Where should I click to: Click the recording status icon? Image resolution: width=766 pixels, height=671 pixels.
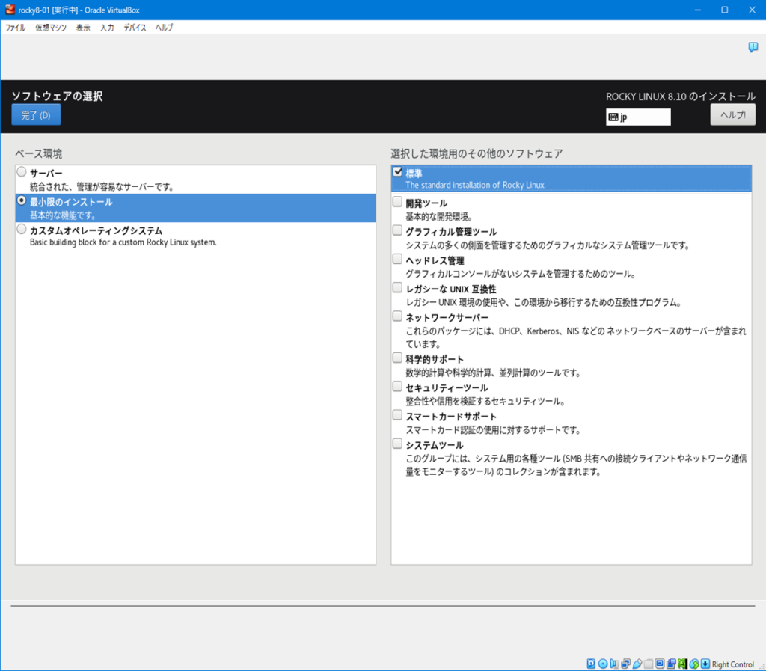click(x=671, y=664)
